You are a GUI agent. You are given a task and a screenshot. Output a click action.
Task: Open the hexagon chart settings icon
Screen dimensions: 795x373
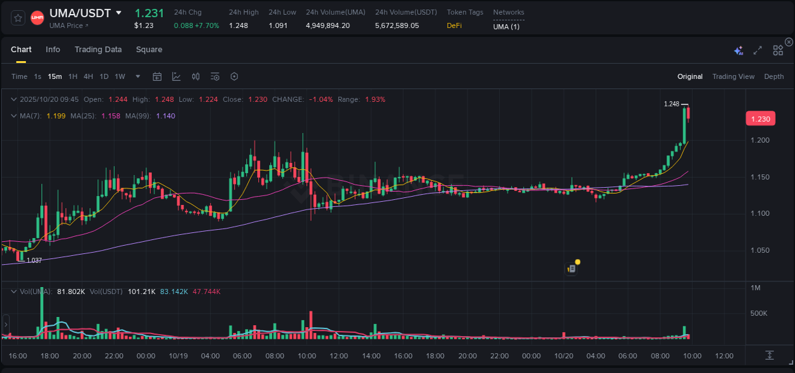pos(234,76)
